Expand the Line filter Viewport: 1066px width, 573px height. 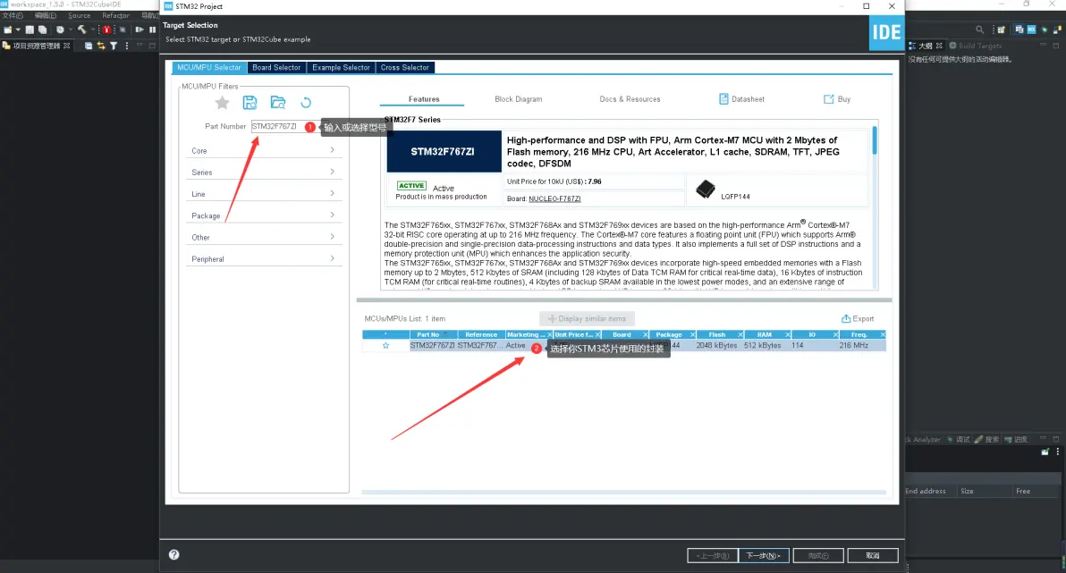264,194
